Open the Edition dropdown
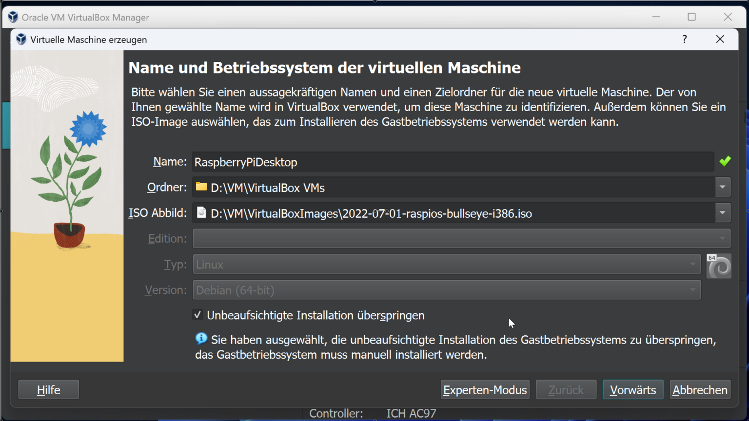Viewport: 749px width, 421px height. pyautogui.click(x=461, y=238)
